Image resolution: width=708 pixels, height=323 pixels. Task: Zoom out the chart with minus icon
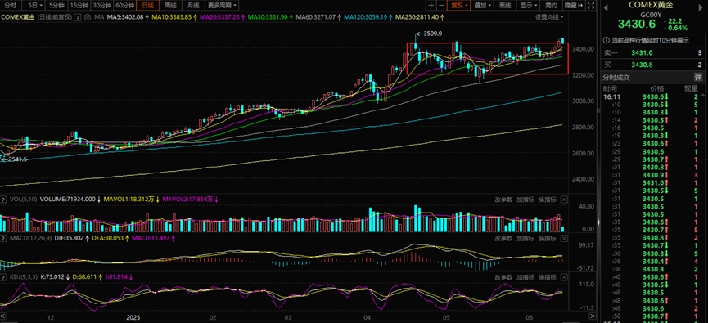[x=441, y=6]
